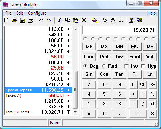Click the Fund button
Viewport: 161px width, 129px height.
point(135,57)
